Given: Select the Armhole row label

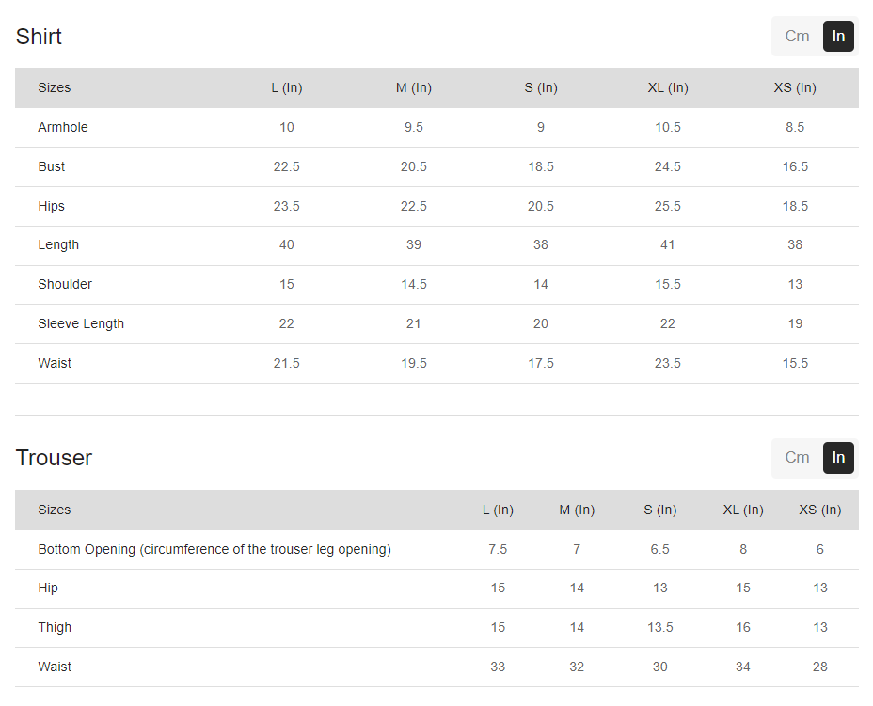Looking at the screenshot, I should pos(63,128).
